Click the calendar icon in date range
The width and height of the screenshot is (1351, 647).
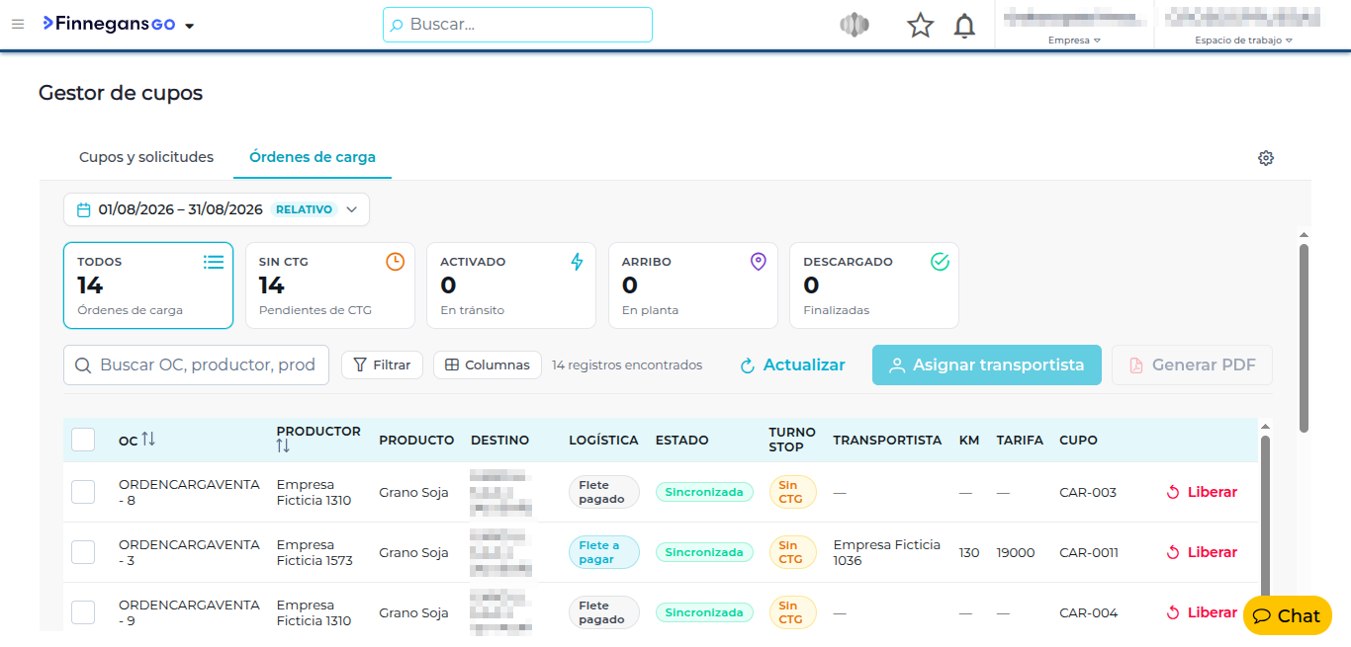[x=84, y=209]
